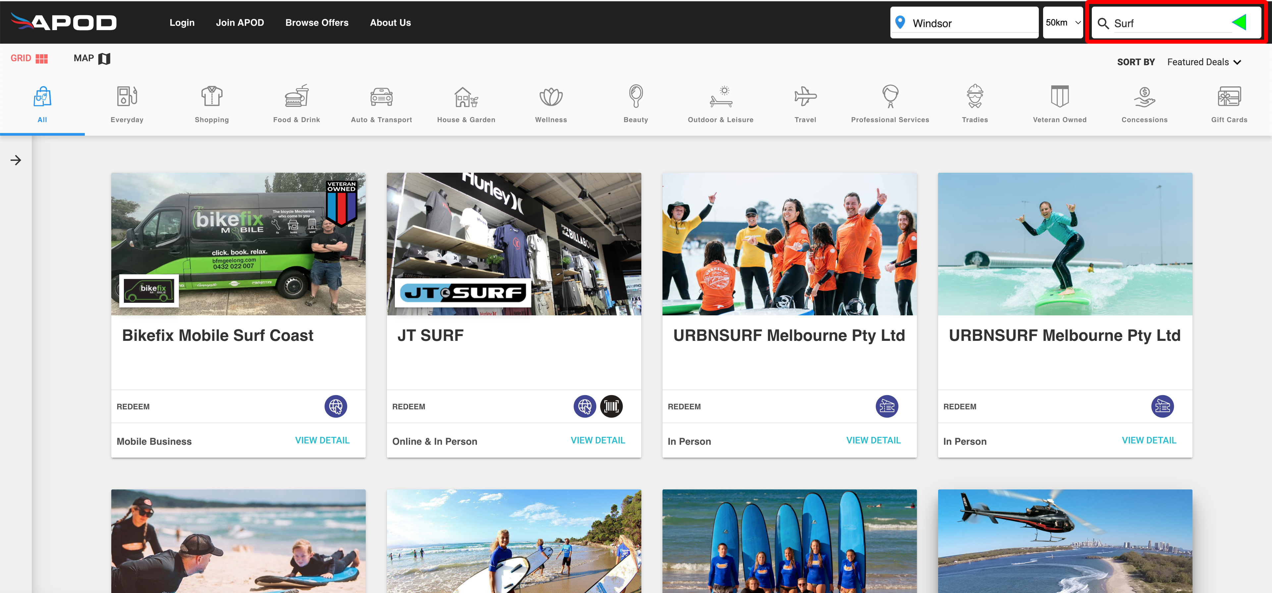
Task: Open the blue surfboards group photo
Action: click(x=789, y=541)
